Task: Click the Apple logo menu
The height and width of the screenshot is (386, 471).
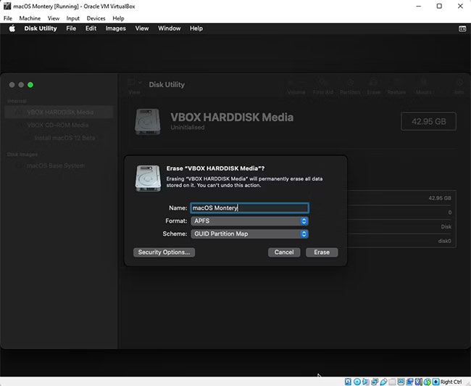Action: 12,28
